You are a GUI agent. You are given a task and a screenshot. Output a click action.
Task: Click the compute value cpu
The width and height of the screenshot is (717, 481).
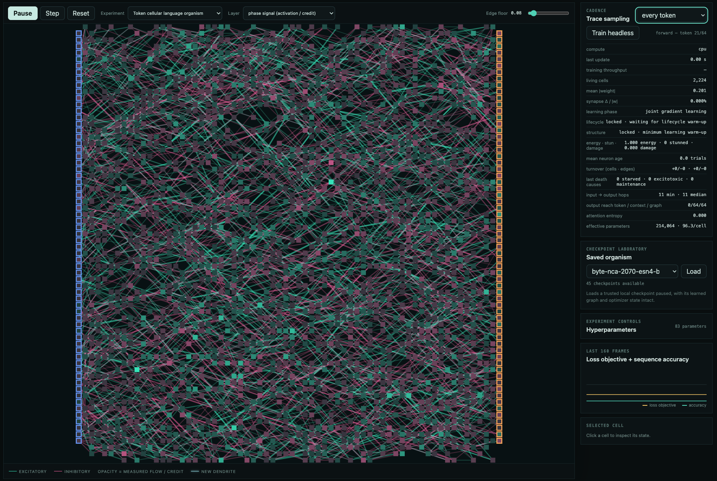702,49
